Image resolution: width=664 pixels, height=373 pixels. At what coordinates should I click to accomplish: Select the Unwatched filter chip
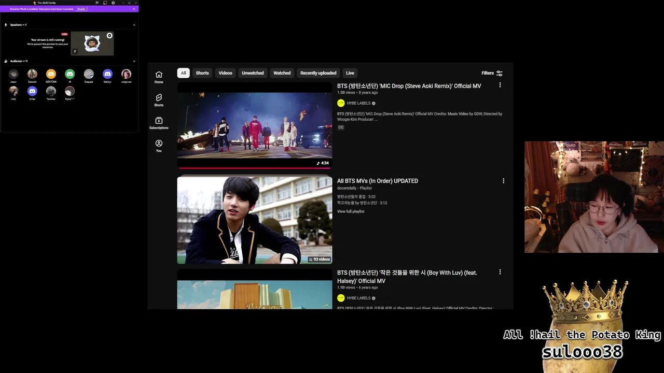[x=253, y=73]
